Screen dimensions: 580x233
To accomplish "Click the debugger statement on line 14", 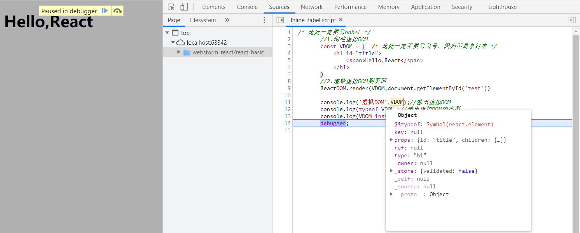I will click(333, 123).
